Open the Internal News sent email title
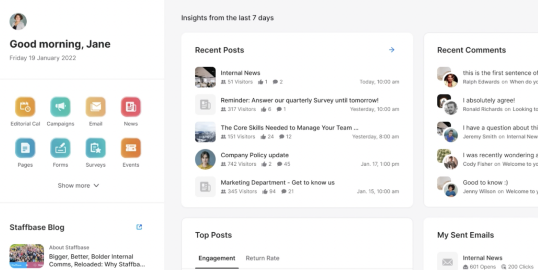 click(482, 258)
